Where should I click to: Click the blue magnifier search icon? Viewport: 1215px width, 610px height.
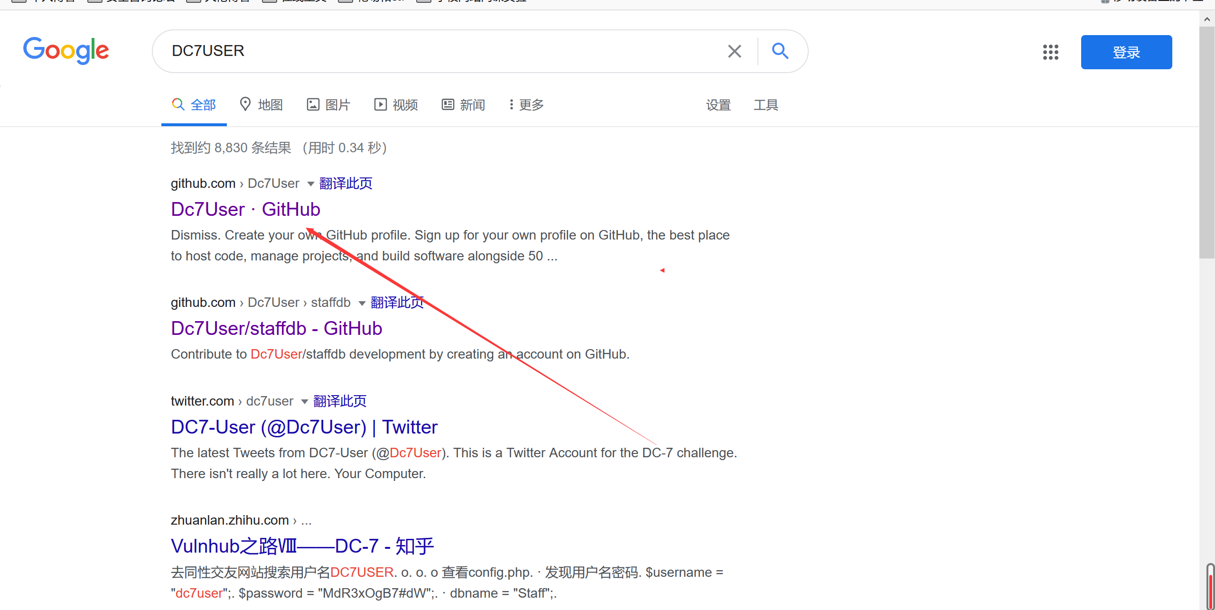[780, 51]
